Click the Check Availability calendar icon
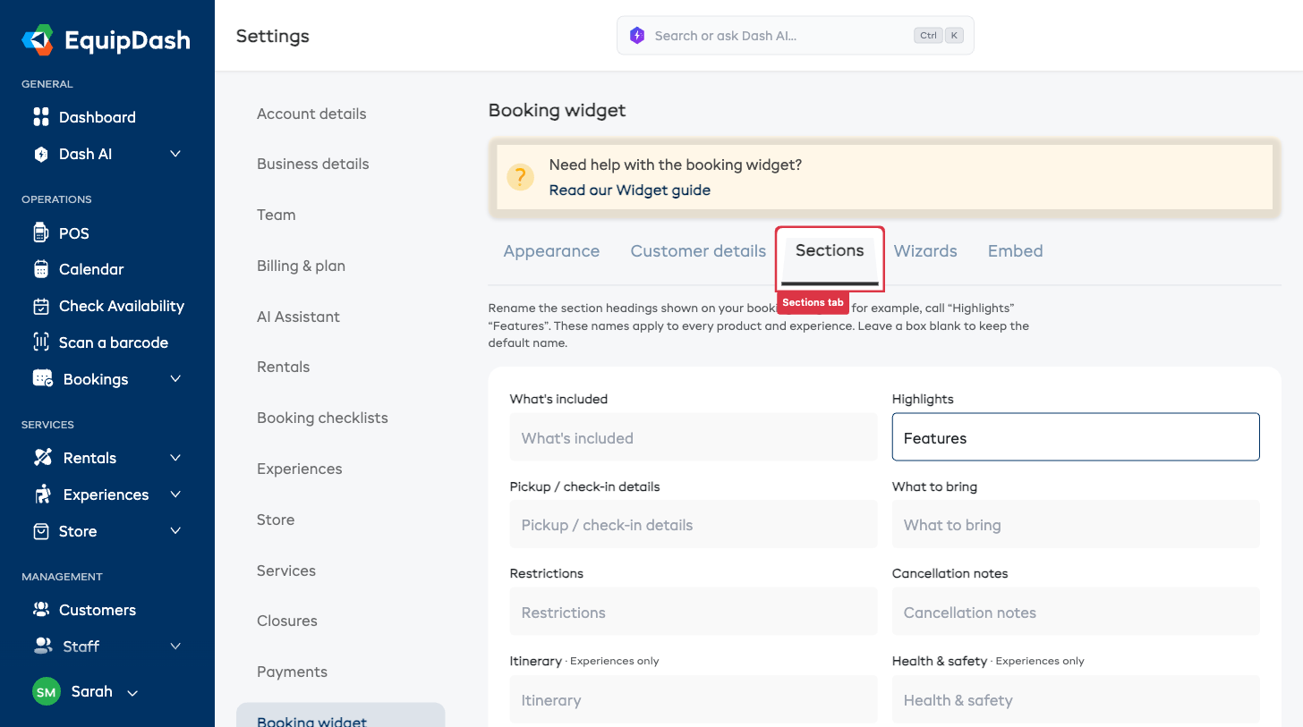1303x727 pixels. point(41,306)
